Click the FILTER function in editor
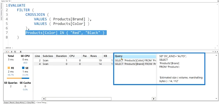219x104 pixels. pos(24,10)
